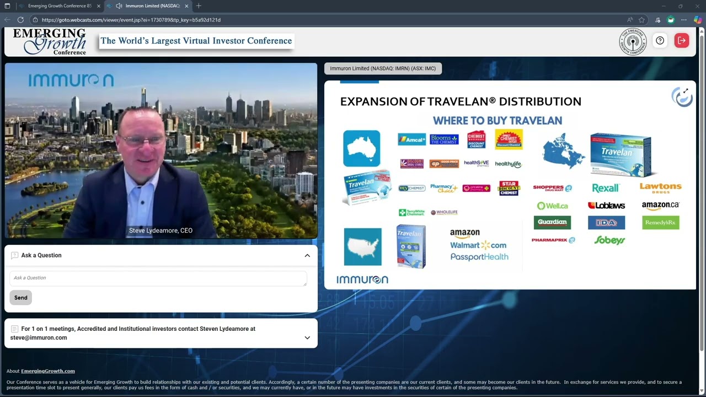The height and width of the screenshot is (397, 706).
Task: Click the Loblaws logo
Action: [606, 205]
